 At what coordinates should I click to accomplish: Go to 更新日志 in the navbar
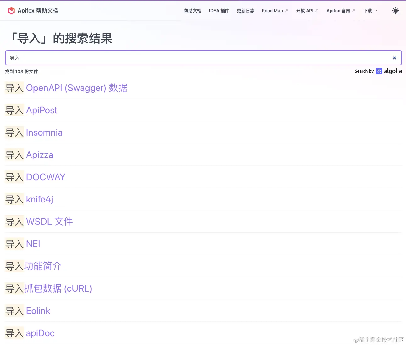[x=246, y=11]
